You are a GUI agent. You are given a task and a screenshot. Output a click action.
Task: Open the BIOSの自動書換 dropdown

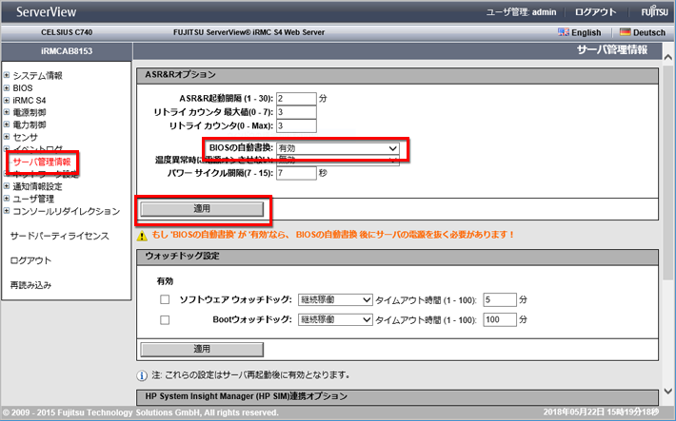[x=338, y=148]
